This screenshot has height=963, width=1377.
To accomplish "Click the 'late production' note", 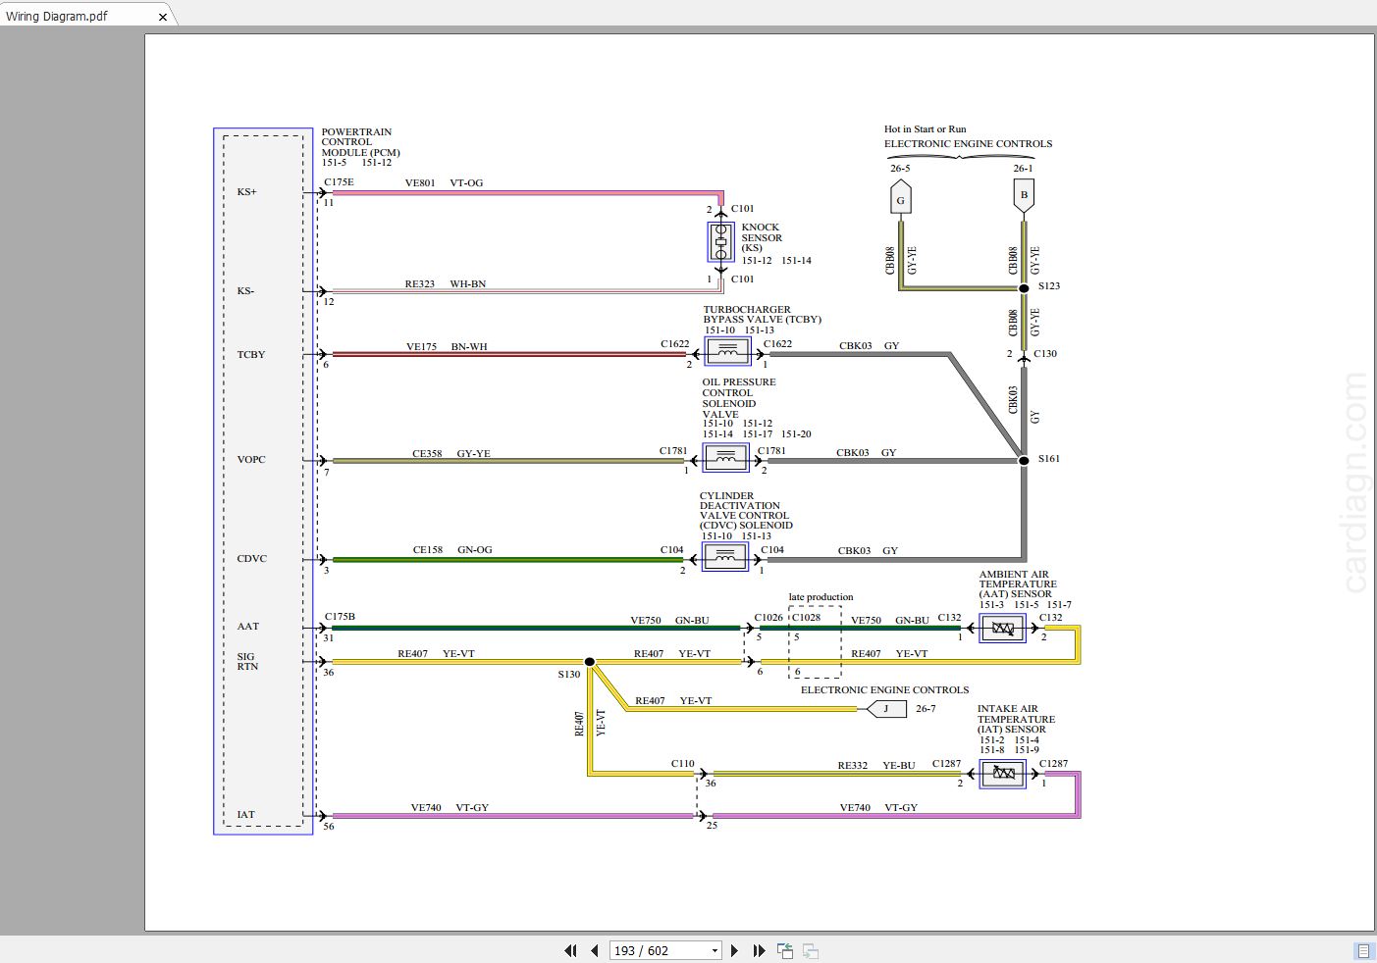I will pyautogui.click(x=821, y=597).
